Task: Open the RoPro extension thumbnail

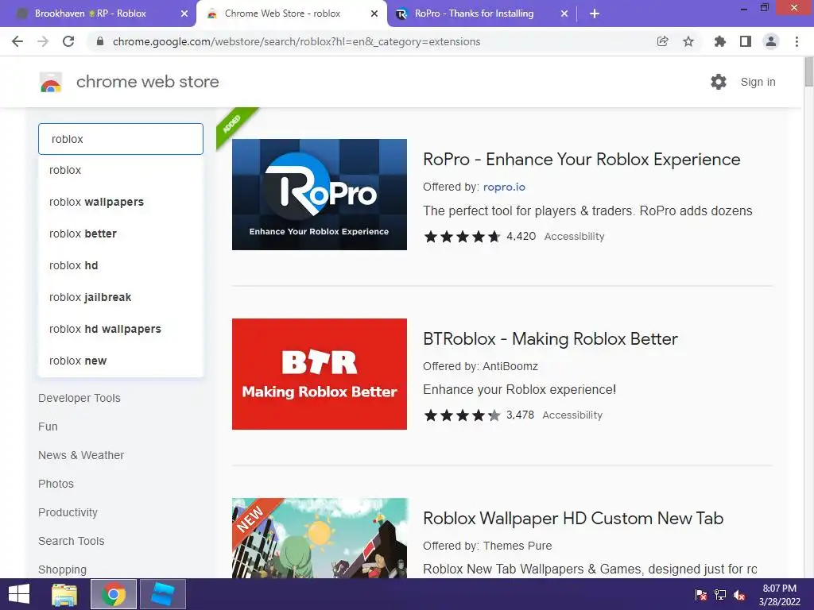Action: 320,195
